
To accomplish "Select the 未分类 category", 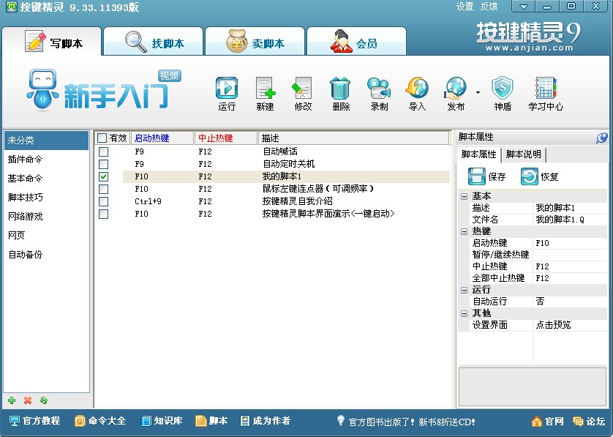I will click(x=46, y=141).
